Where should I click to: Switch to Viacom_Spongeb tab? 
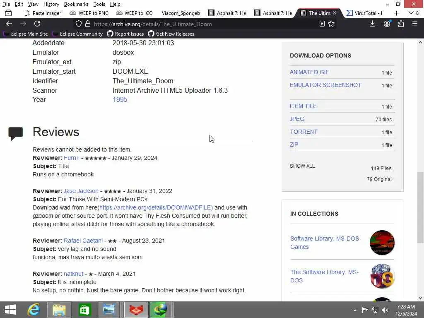[181, 13]
